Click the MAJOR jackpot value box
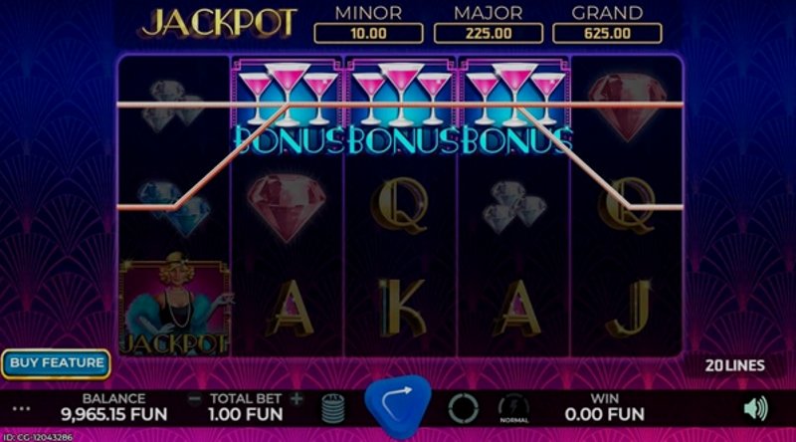This screenshot has width=796, height=442. point(489,34)
